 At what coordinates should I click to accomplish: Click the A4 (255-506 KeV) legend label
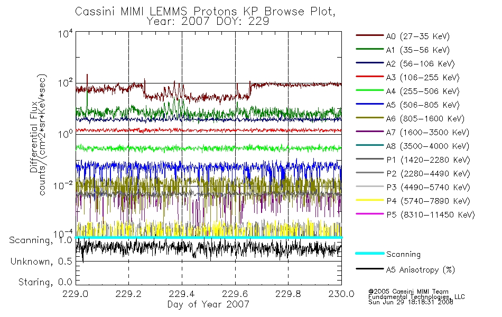click(423, 91)
